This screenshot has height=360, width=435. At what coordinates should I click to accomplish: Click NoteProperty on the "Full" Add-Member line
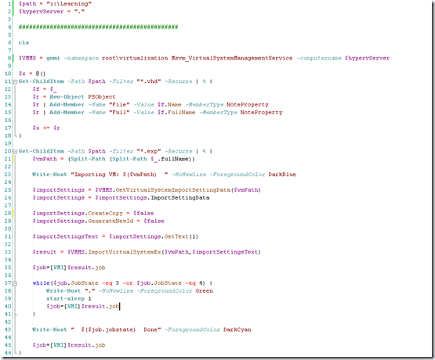[261, 113]
